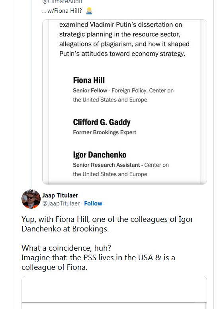Image resolution: width=217 pixels, height=309 pixels.
Task: Click the shrugging person emoji
Action: pyautogui.click(x=89, y=11)
